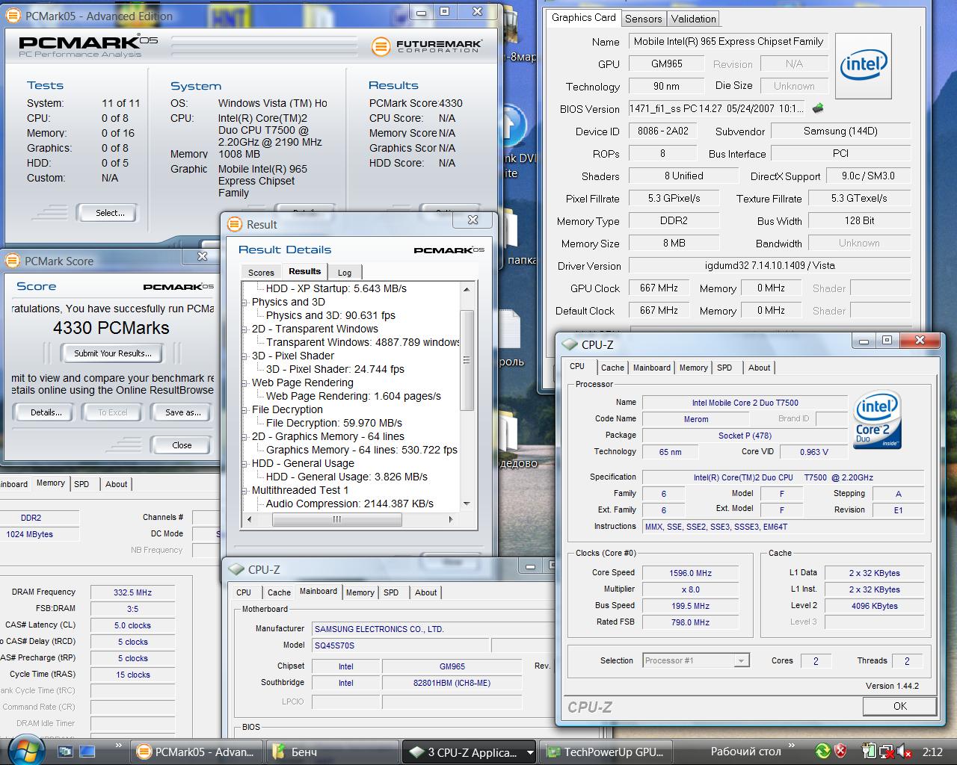This screenshot has width=957, height=765.
Task: Click the Submit Your Results button
Action: point(113,353)
